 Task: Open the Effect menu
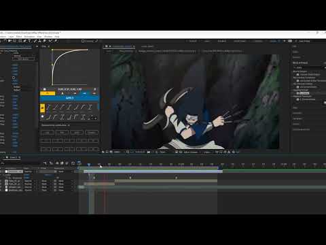coord(19,37)
